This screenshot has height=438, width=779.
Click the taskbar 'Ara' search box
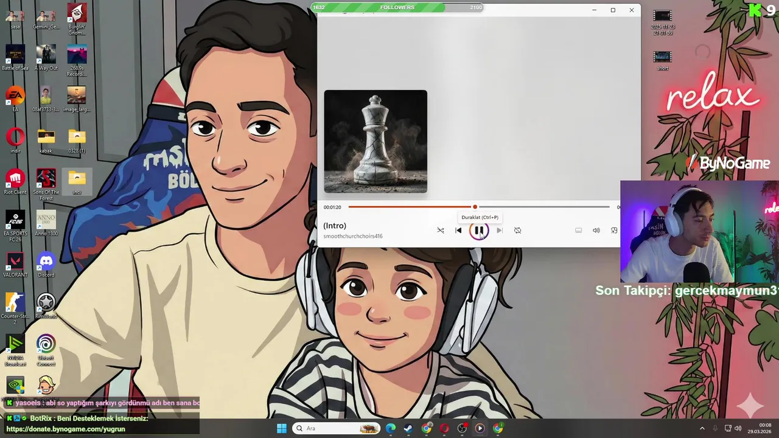(x=336, y=428)
